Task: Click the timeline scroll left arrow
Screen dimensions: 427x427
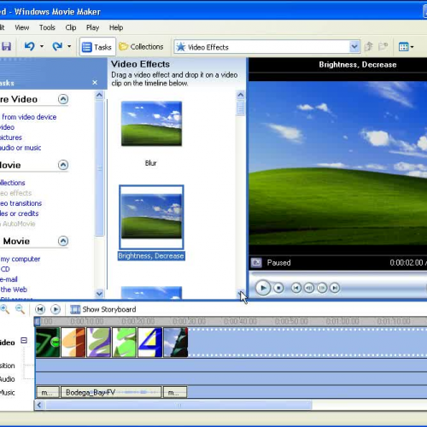Action: point(39,405)
